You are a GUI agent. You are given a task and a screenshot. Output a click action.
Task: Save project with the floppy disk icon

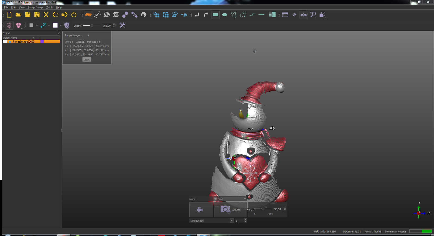coord(28,15)
